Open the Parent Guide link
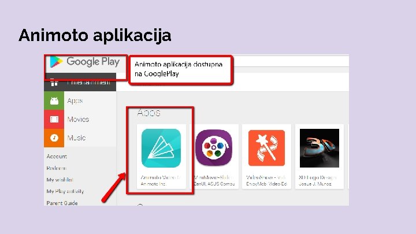 [x=62, y=203]
